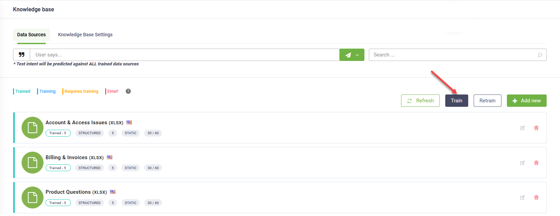The image size is (560, 216).
Task: Switch to Knowledge Base Settings tab
Action: coord(85,35)
